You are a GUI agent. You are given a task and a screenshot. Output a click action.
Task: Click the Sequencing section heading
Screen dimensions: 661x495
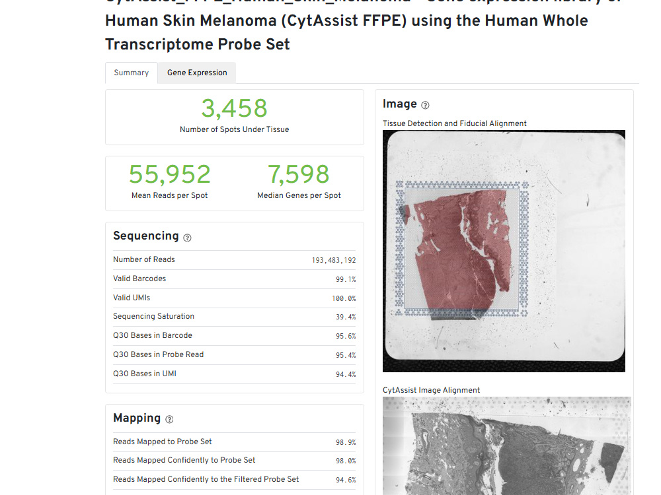click(146, 236)
